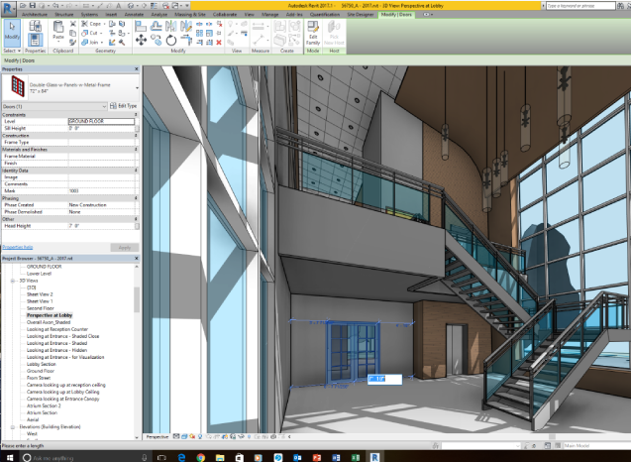Image resolution: width=631 pixels, height=462 pixels.
Task: Click the Edit Type button
Action: 124,106
